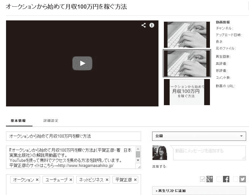Click the user profile avatar photo
The image size is (249, 195).
(x=160, y=153)
